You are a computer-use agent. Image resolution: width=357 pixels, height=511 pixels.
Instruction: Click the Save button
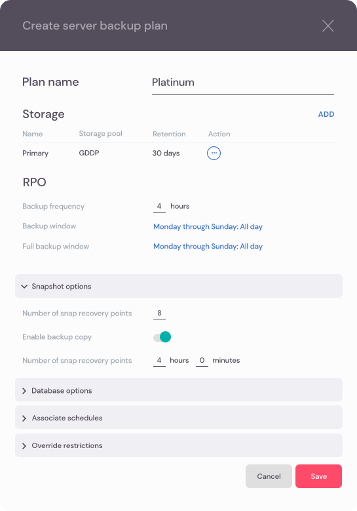point(318,476)
